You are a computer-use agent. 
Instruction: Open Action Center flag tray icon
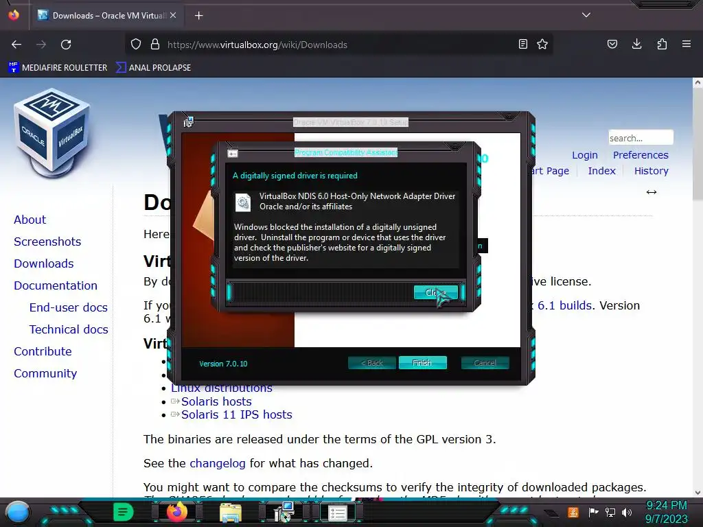tap(593, 512)
